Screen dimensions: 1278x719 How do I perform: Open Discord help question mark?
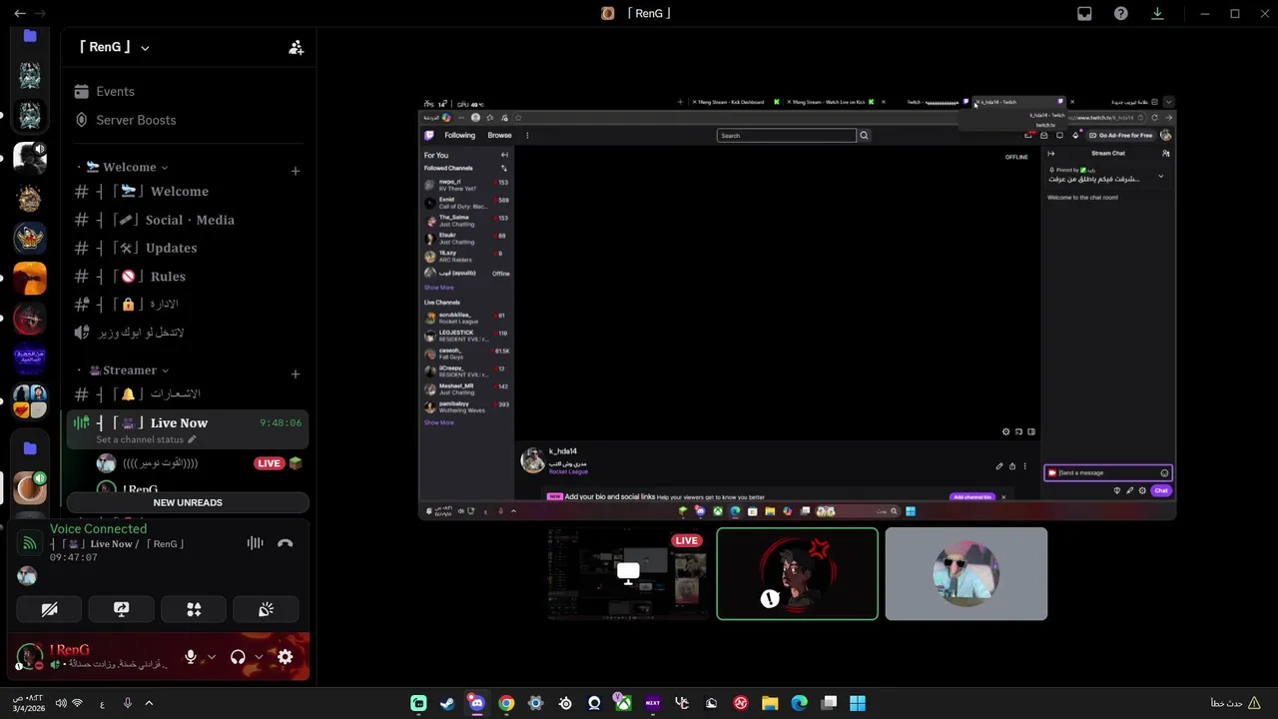[1121, 14]
